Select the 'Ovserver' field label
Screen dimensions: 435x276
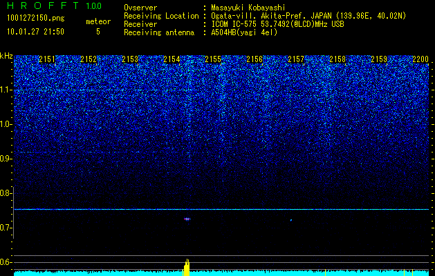[140, 8]
